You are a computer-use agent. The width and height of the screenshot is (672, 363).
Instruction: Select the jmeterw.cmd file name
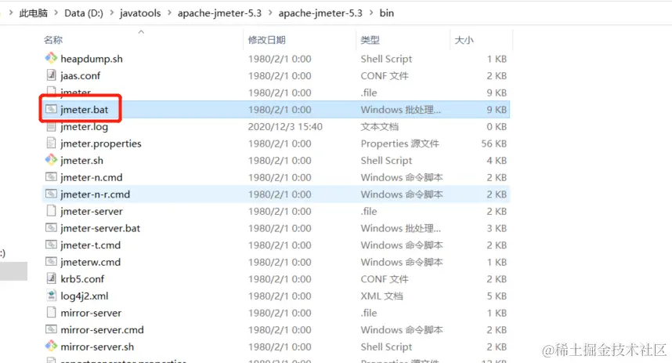click(x=90, y=262)
